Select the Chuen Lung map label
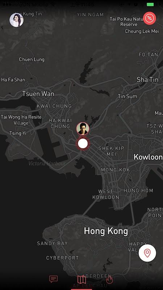Viewport: 163px width, 290px height. 32,59
